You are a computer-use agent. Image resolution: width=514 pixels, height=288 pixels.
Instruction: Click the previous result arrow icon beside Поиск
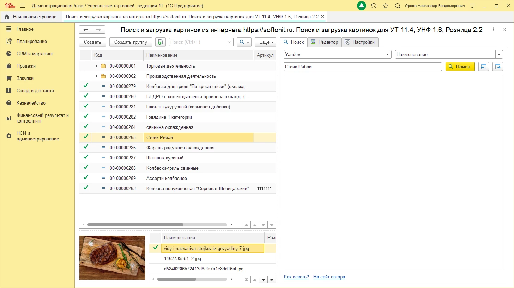pyautogui.click(x=483, y=67)
